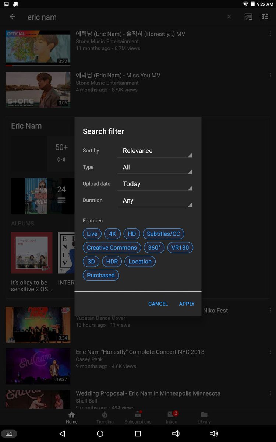Open the Duration dropdown set to Any
The image size is (276, 442).
(x=155, y=200)
